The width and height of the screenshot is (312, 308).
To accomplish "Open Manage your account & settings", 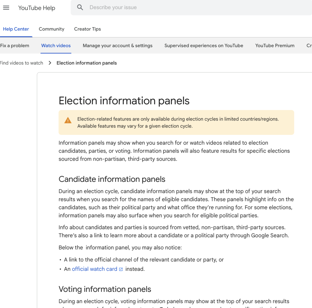I will 118,46.
